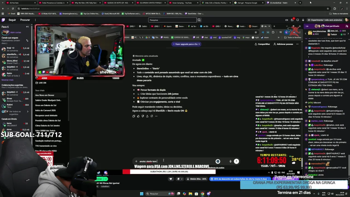The image size is (350, 197).
Task: Sort followed channels by viewers icon
Action: (27, 40)
